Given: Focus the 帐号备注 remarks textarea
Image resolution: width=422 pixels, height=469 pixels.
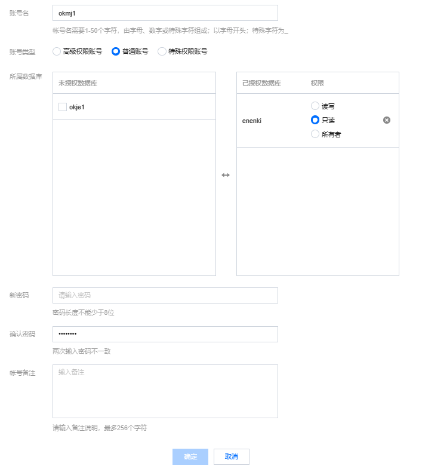Looking at the screenshot, I should tap(165, 391).
